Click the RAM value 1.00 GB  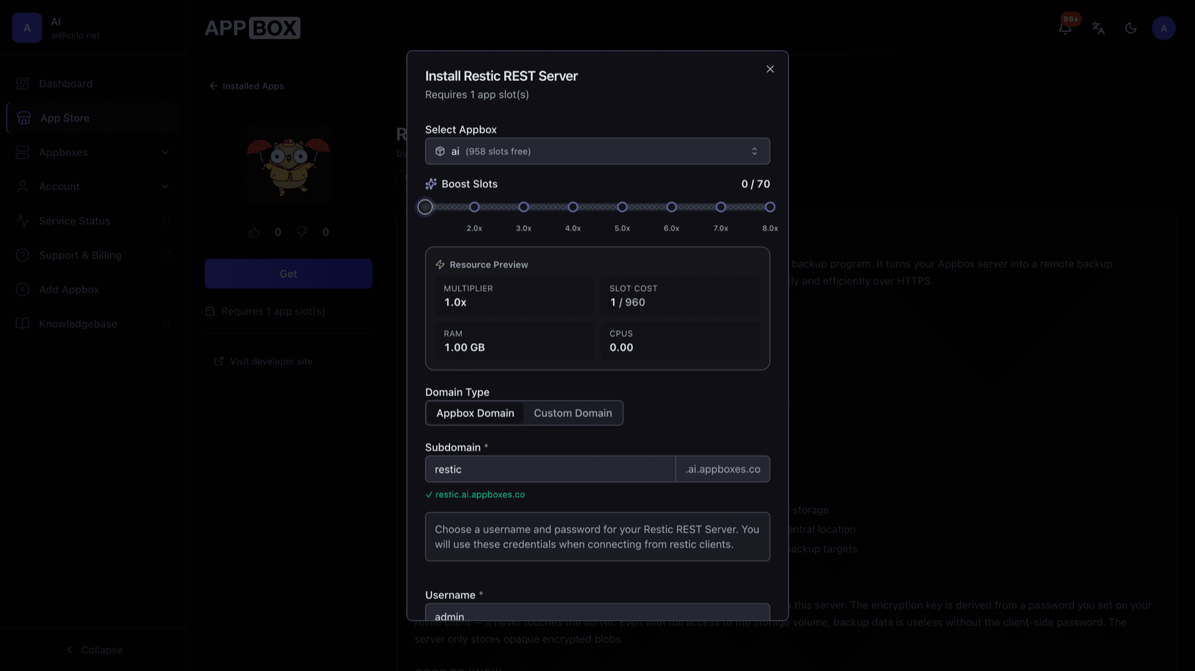(464, 348)
